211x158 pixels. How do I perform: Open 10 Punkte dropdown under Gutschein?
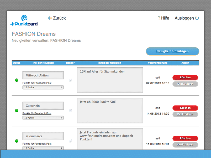coord(43,118)
